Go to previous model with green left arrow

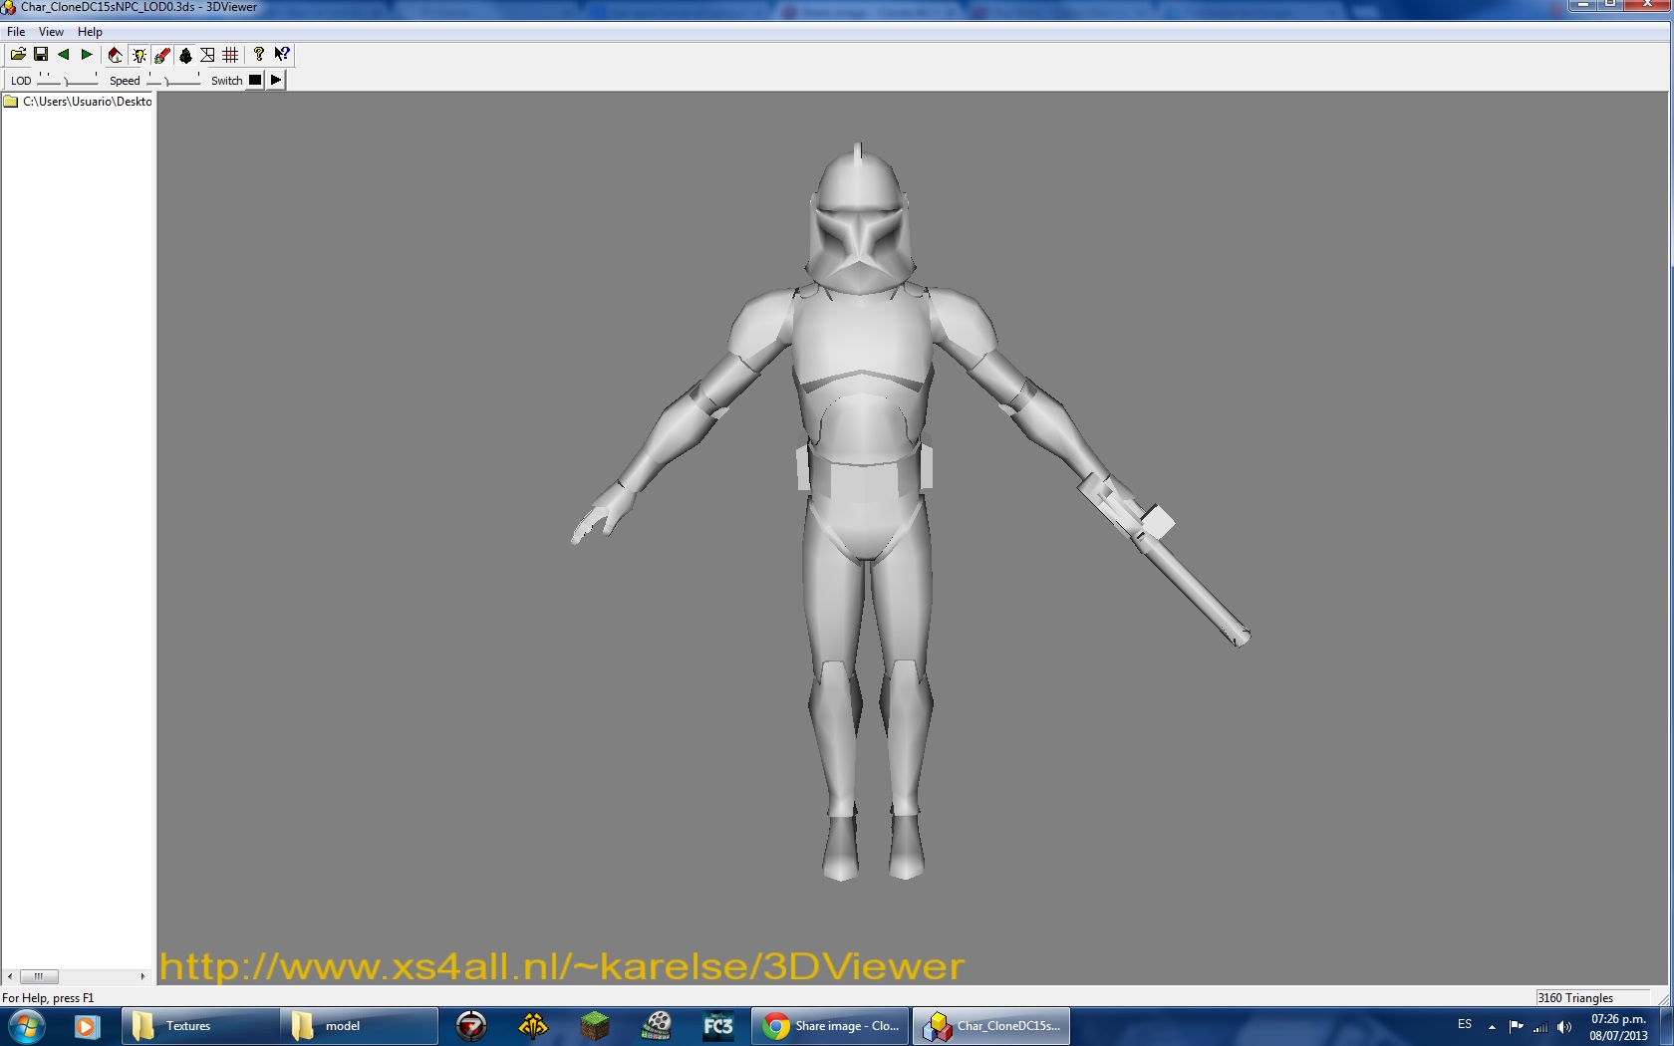point(64,55)
